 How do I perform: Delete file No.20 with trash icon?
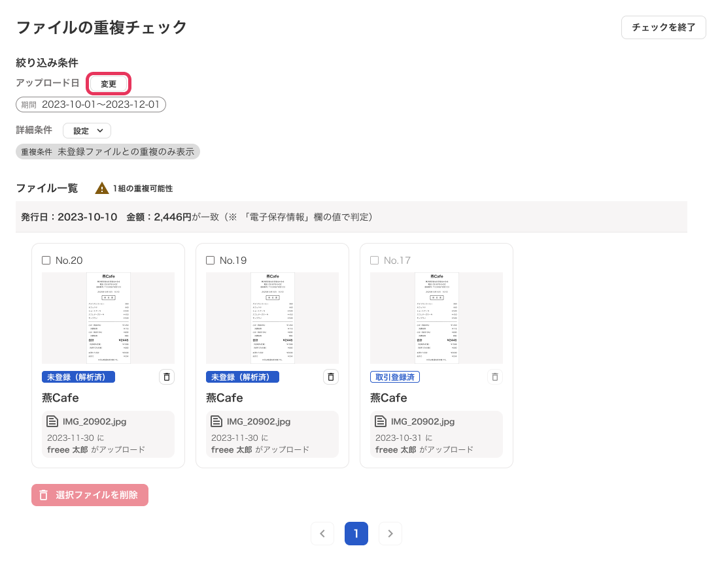[167, 377]
